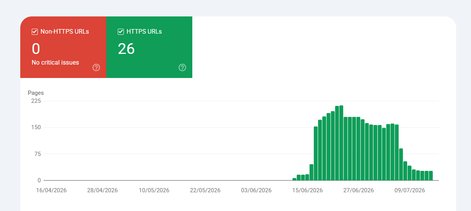The width and height of the screenshot is (471, 211).
Task: Click the 225 y-axis label
Action: pyautogui.click(x=36, y=101)
